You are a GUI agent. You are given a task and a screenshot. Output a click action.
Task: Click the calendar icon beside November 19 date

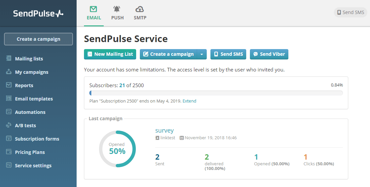coord(181,138)
